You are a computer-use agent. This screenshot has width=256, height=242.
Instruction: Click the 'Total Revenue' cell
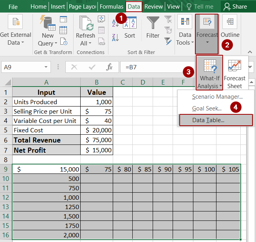click(46, 140)
